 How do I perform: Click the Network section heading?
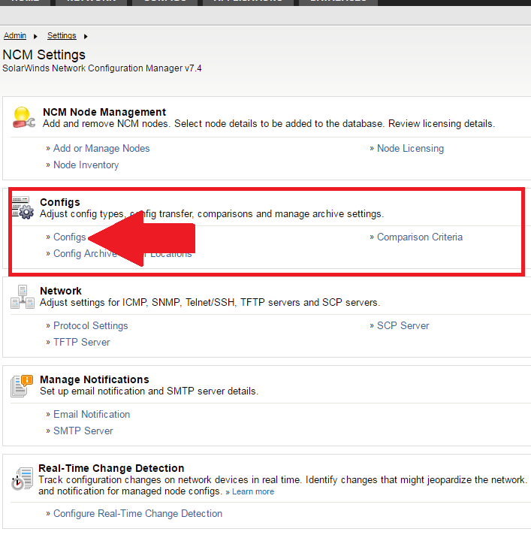click(61, 291)
